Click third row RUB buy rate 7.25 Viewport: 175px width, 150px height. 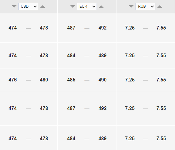(x=130, y=80)
